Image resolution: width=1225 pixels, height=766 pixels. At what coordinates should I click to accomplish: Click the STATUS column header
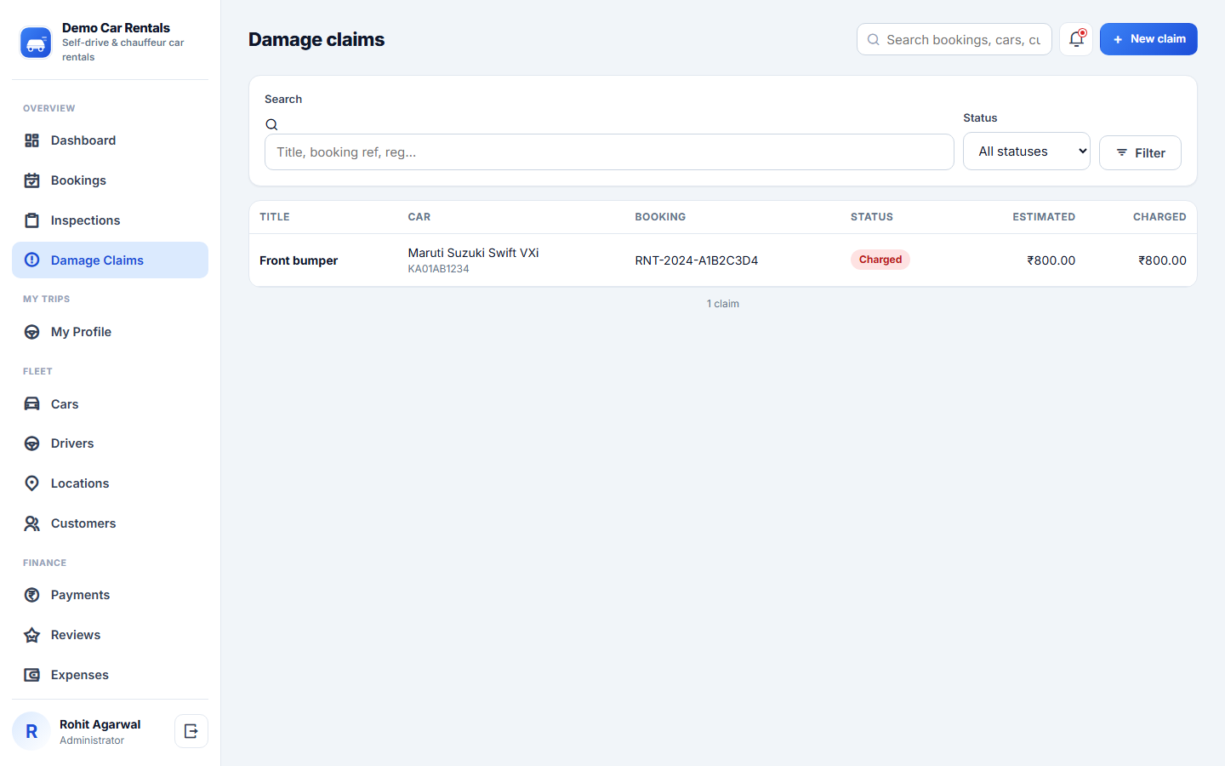[872, 217]
